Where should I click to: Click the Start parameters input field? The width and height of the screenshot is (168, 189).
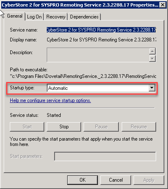105,156
